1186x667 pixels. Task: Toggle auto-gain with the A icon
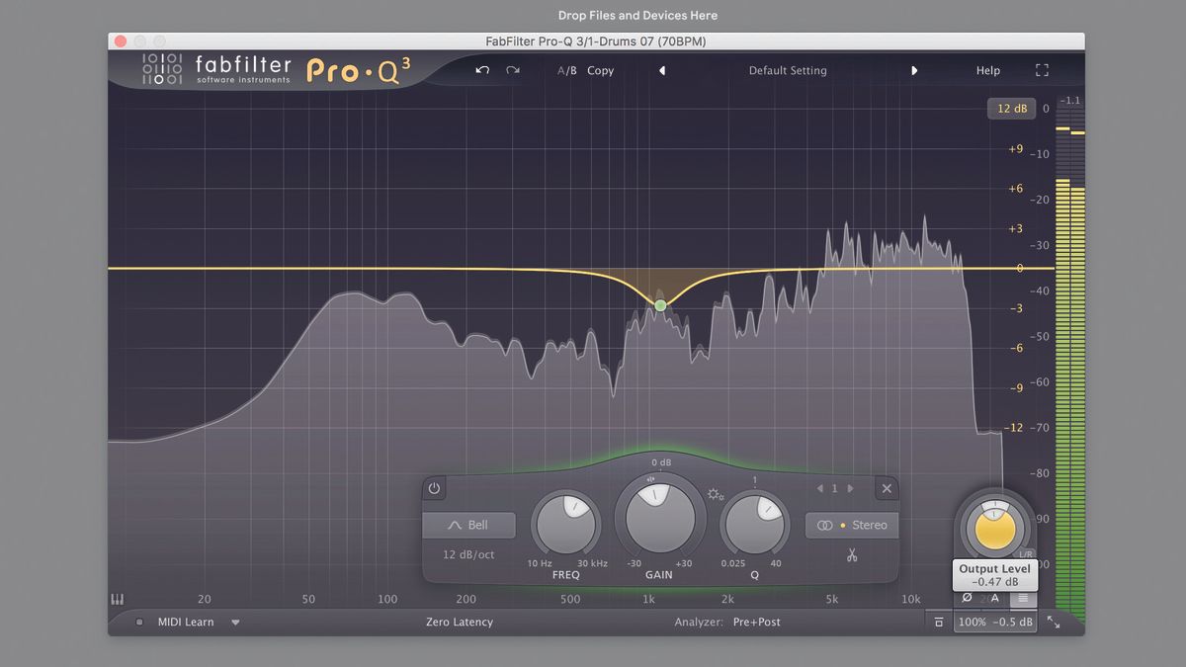[994, 599]
